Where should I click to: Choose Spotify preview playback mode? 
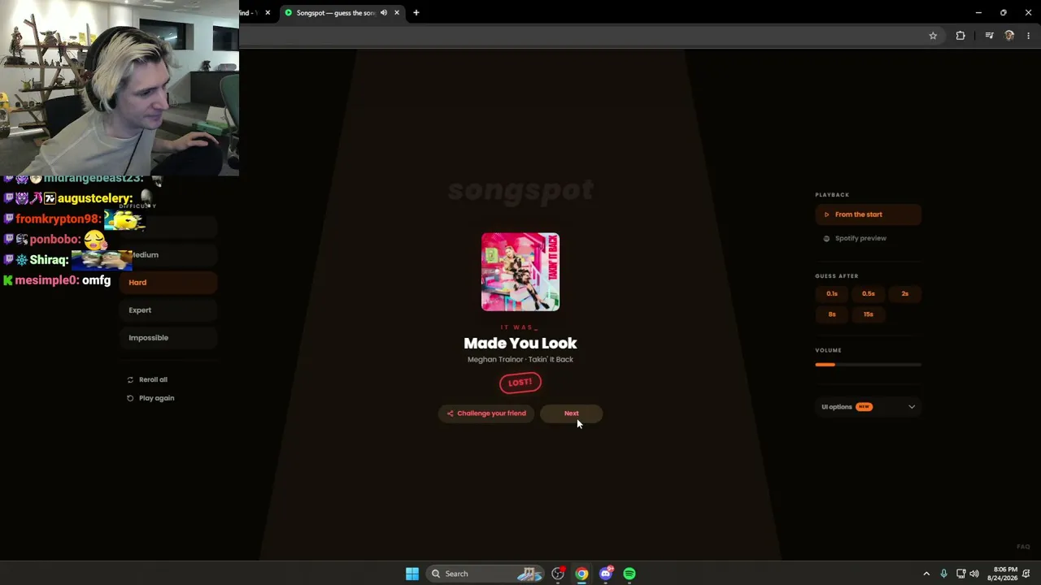(868, 239)
